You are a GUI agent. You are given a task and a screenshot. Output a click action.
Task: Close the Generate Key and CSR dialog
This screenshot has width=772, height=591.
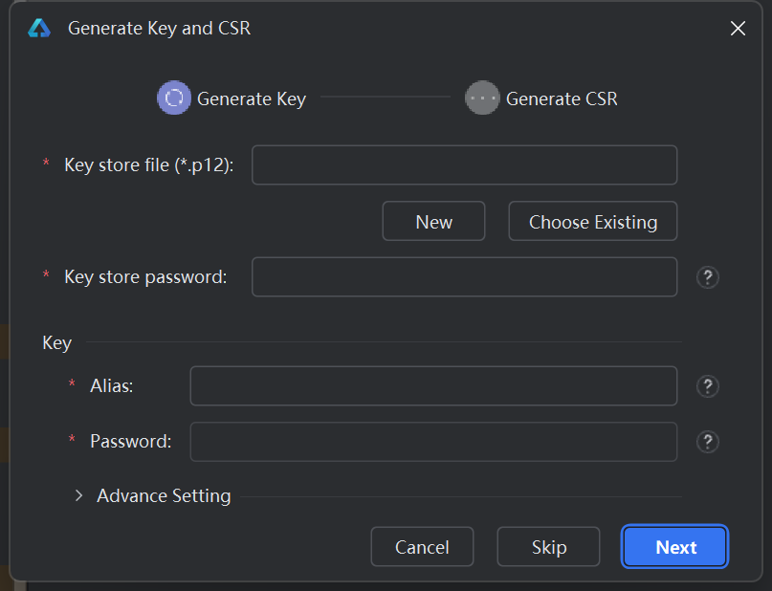coord(738,28)
